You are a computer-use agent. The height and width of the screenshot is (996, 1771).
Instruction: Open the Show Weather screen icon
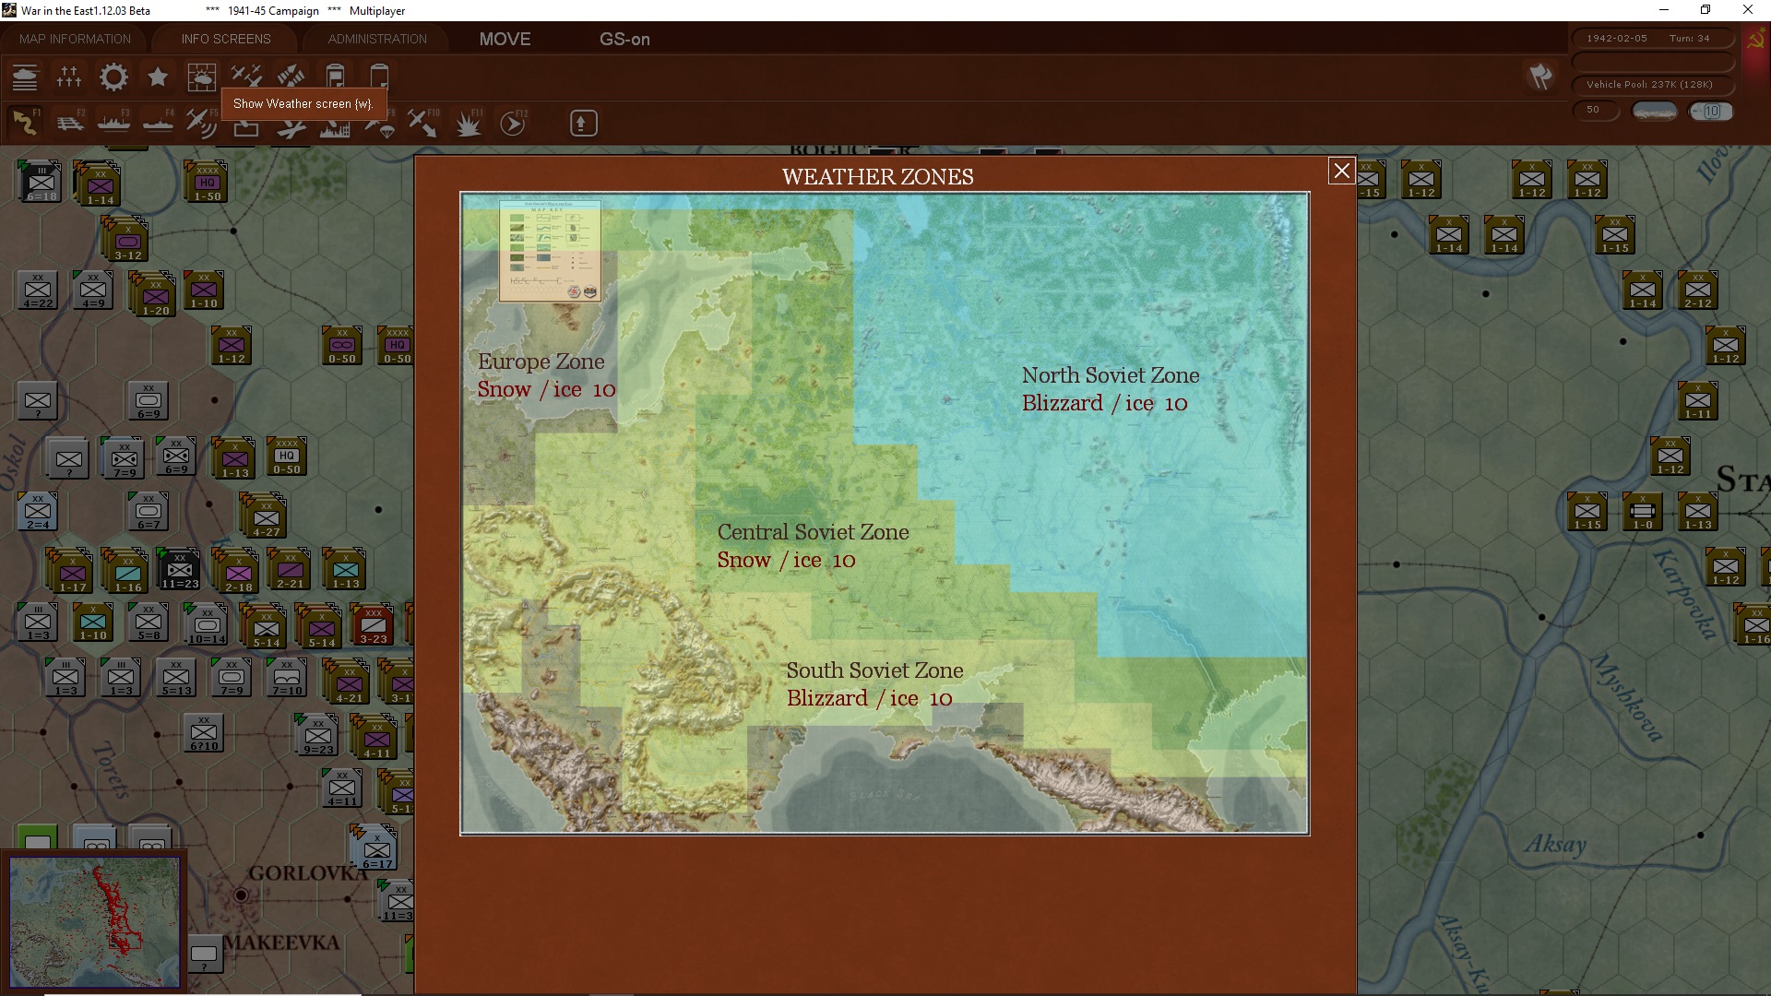point(202,77)
